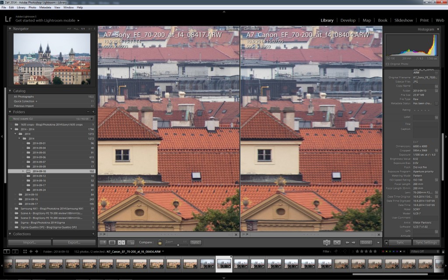Switch to Loupe view in toolbar
448x280 pixels.
point(112,242)
